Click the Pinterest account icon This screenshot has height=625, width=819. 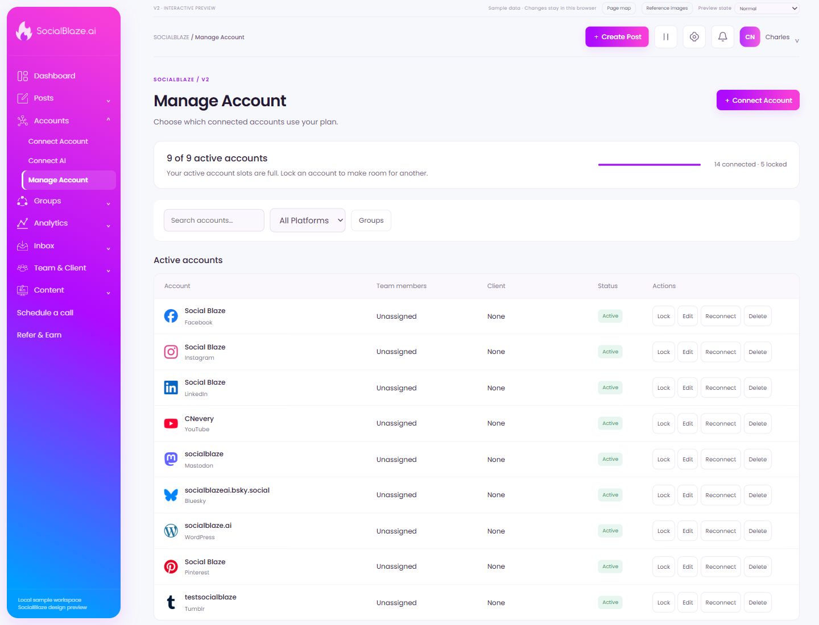pyautogui.click(x=171, y=566)
